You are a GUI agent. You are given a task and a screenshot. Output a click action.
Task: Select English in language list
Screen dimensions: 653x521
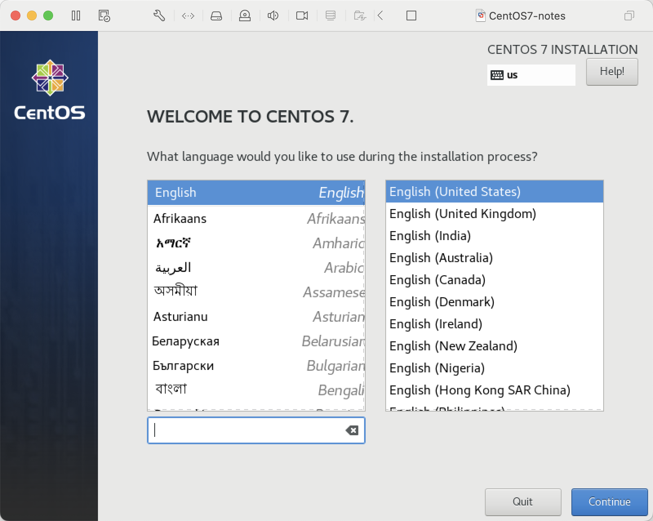[x=256, y=193]
